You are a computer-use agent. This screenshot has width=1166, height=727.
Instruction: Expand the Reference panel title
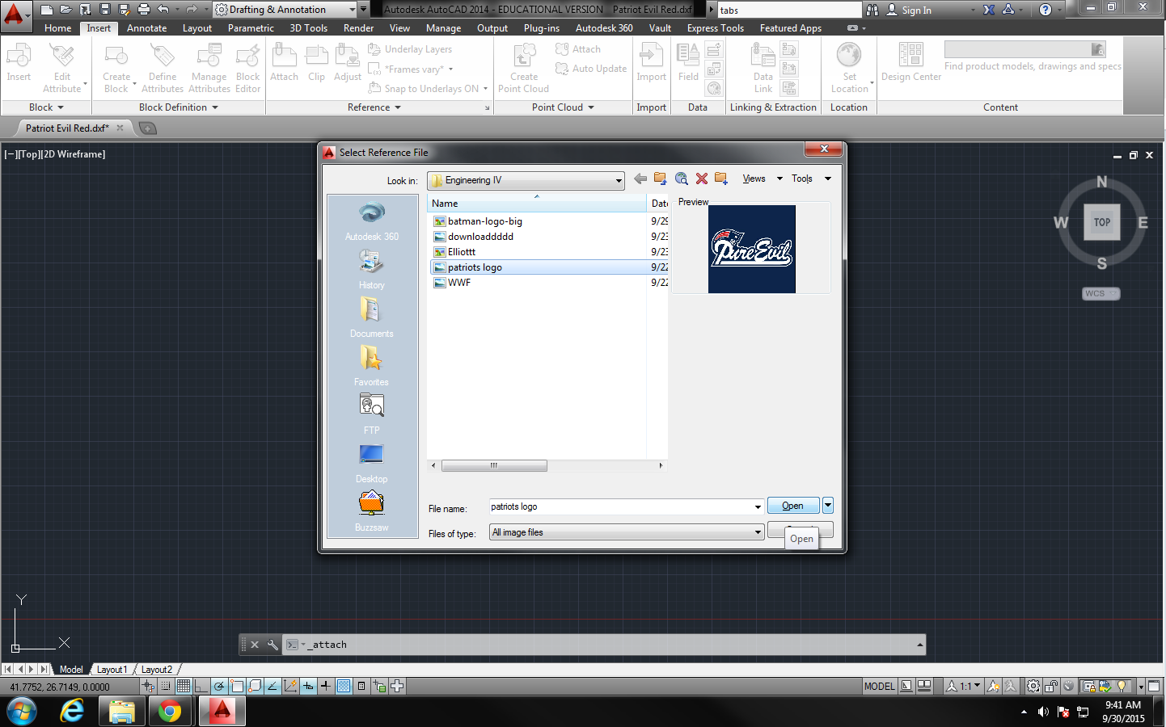click(x=374, y=107)
